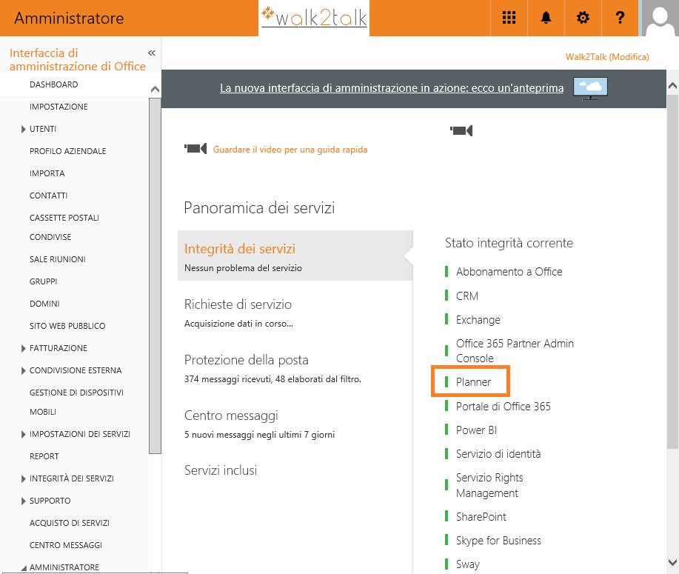Image resolution: width=679 pixels, height=574 pixels.
Task: Click the camera icon beside Guardare il video
Action: [195, 149]
